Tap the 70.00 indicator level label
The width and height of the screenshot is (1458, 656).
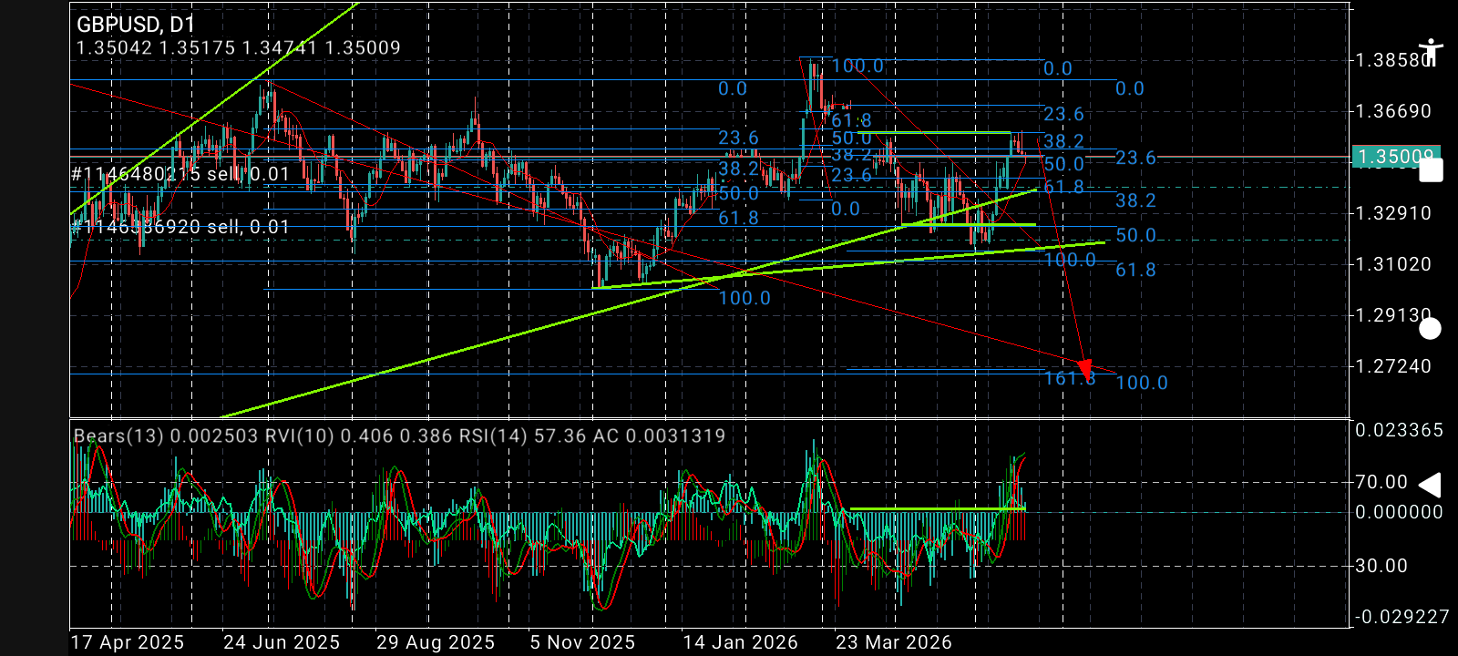pyautogui.click(x=1381, y=482)
